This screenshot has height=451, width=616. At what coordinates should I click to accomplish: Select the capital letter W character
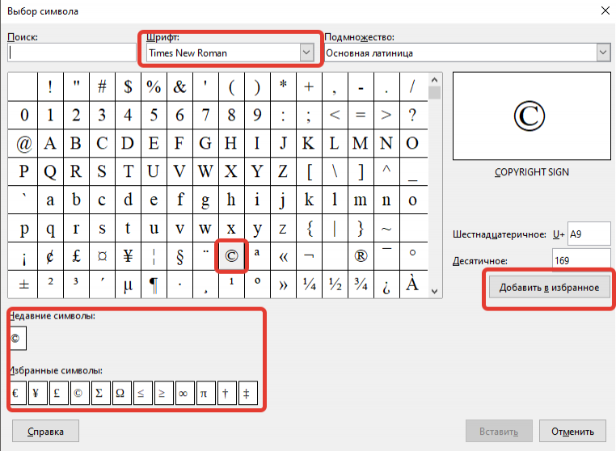pyautogui.click(x=205, y=171)
